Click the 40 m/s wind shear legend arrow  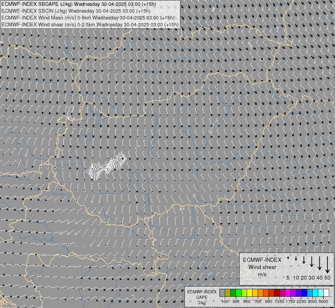tap(319, 263)
